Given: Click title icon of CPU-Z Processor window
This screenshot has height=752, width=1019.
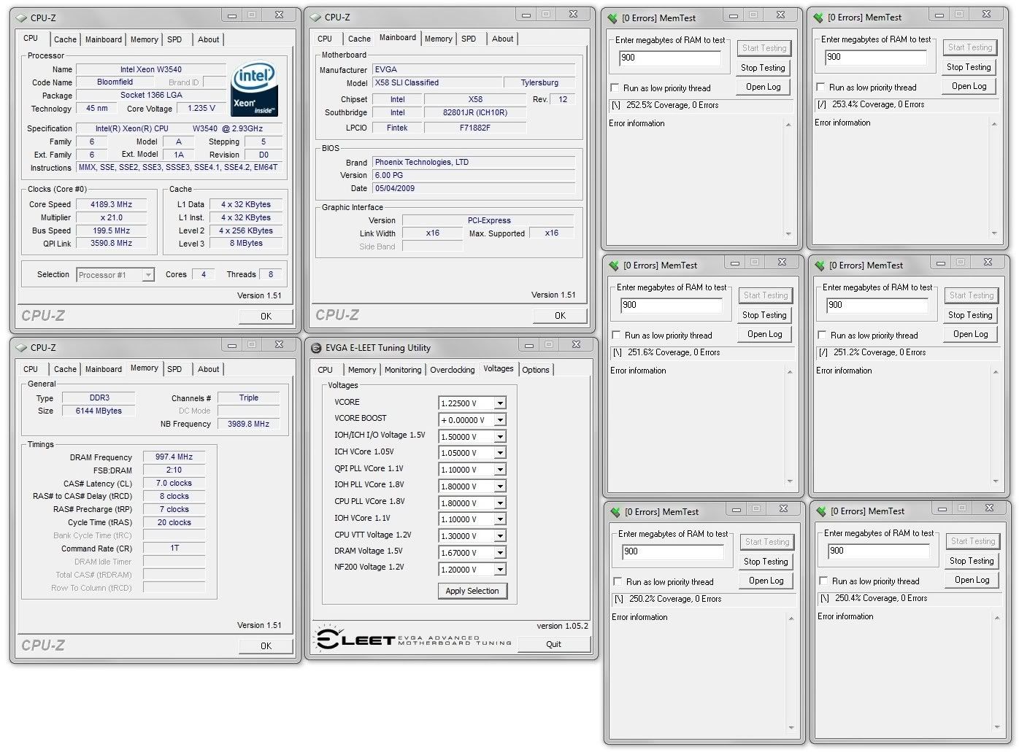Looking at the screenshot, I should tap(22, 18).
